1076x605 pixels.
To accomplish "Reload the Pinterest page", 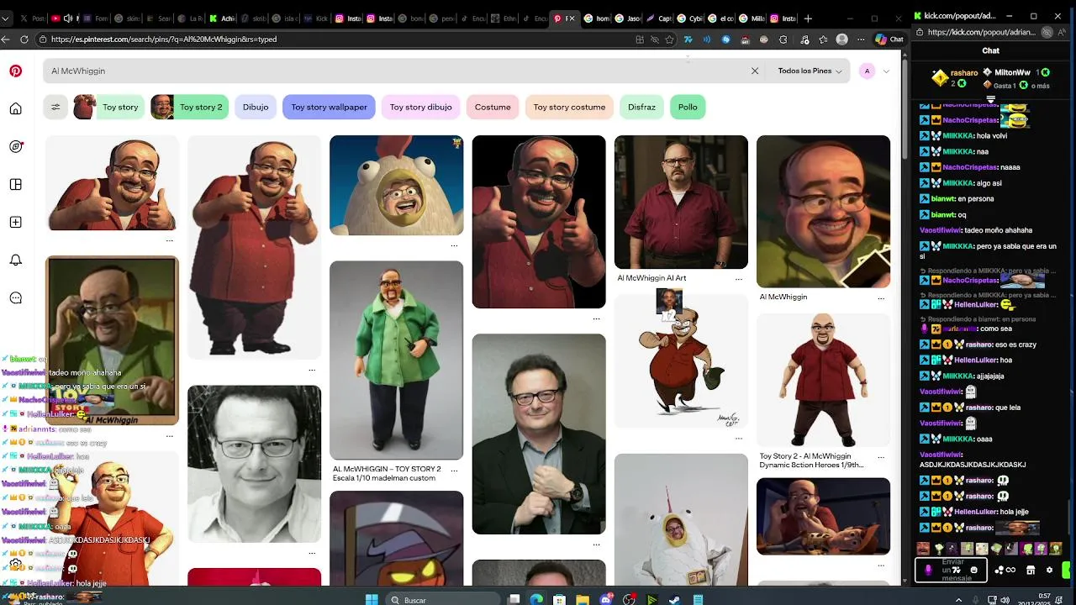I will [24, 39].
